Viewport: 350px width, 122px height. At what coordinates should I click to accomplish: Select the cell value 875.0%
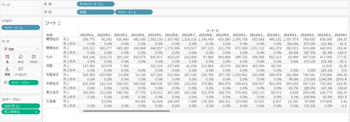310,43
